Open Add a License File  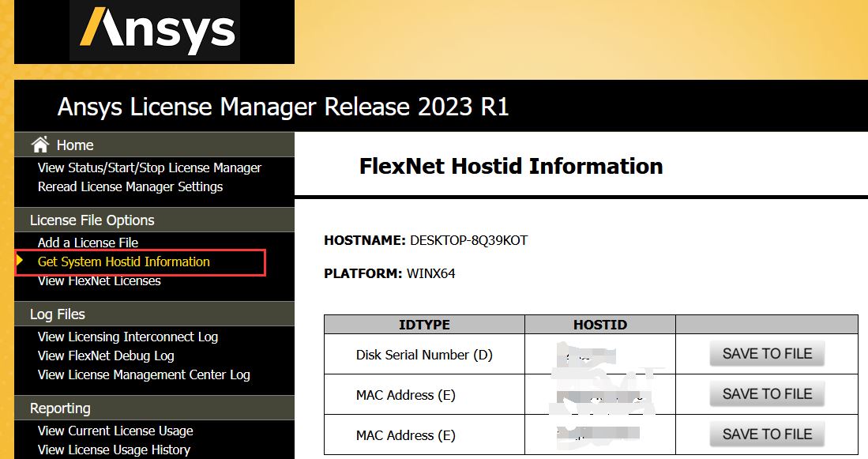coord(88,243)
